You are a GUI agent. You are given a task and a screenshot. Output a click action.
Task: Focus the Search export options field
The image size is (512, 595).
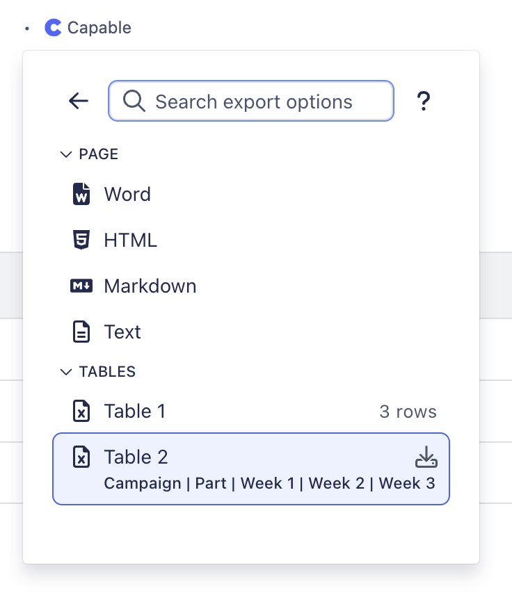pyautogui.click(x=254, y=101)
